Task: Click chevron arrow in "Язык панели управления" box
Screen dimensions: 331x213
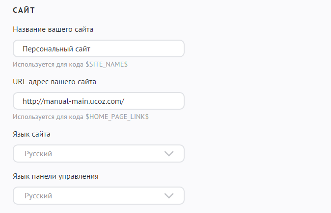Action: 169,196
